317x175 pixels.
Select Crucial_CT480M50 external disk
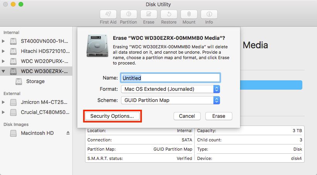coord(44,112)
